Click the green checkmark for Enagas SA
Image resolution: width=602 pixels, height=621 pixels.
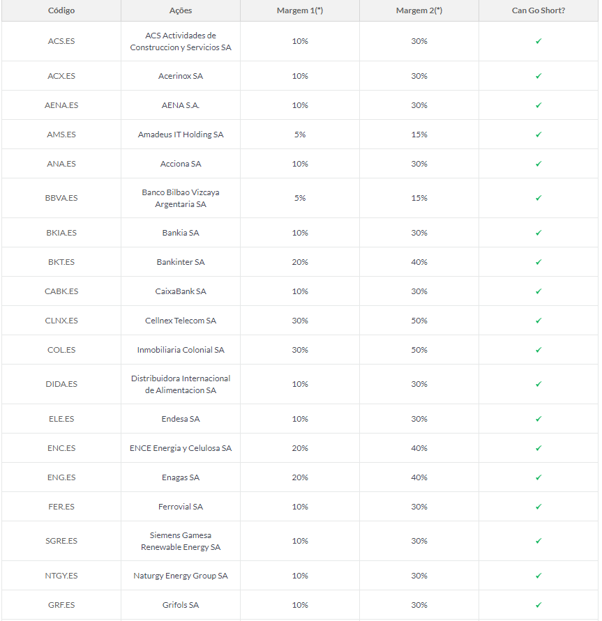click(x=539, y=477)
